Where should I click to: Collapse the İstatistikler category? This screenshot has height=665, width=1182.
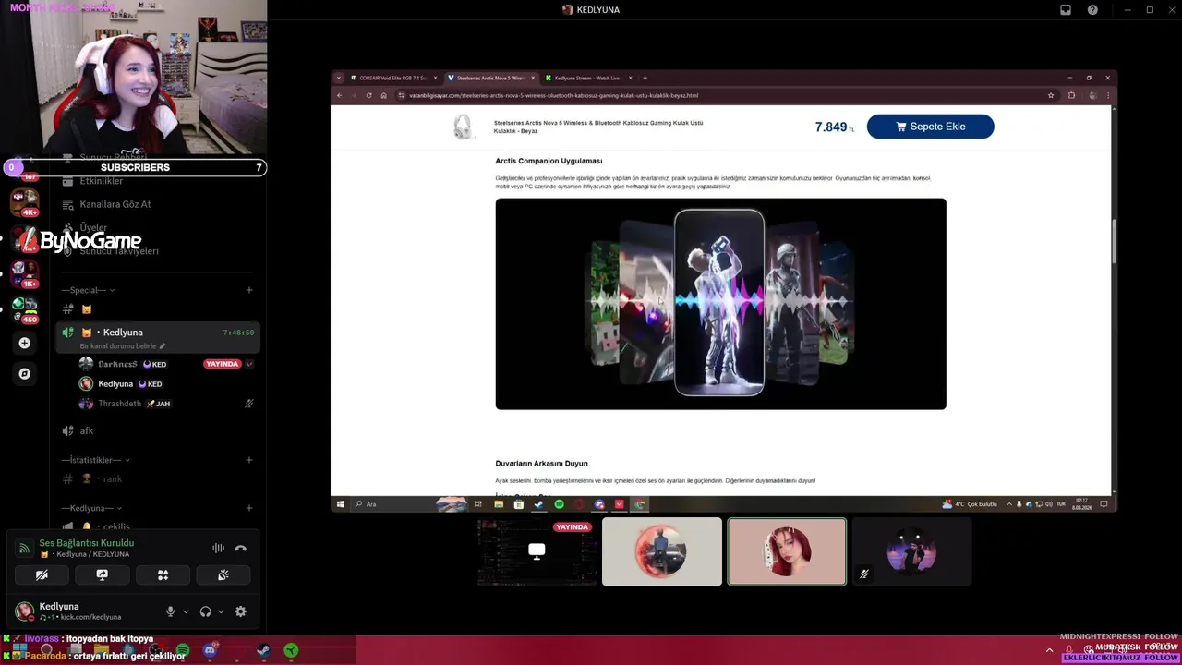click(x=96, y=460)
